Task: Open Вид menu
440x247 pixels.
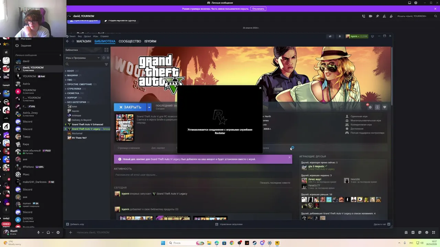Action: (79, 36)
